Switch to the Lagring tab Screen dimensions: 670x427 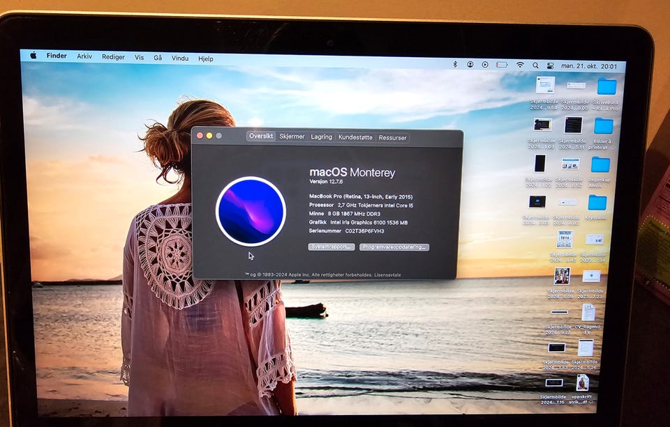coord(321,137)
